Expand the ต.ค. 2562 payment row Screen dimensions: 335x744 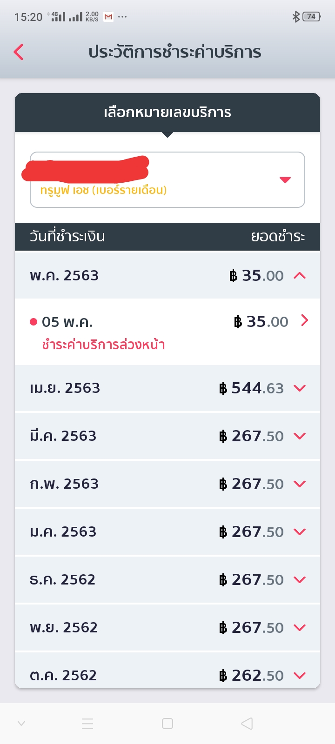[x=300, y=675]
